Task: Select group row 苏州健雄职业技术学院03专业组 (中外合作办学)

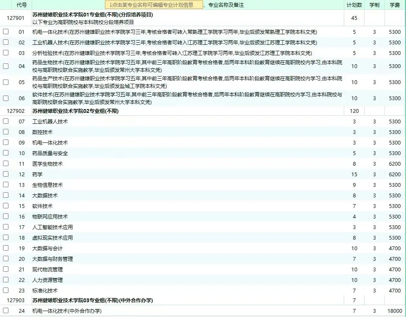Action: 93,301
